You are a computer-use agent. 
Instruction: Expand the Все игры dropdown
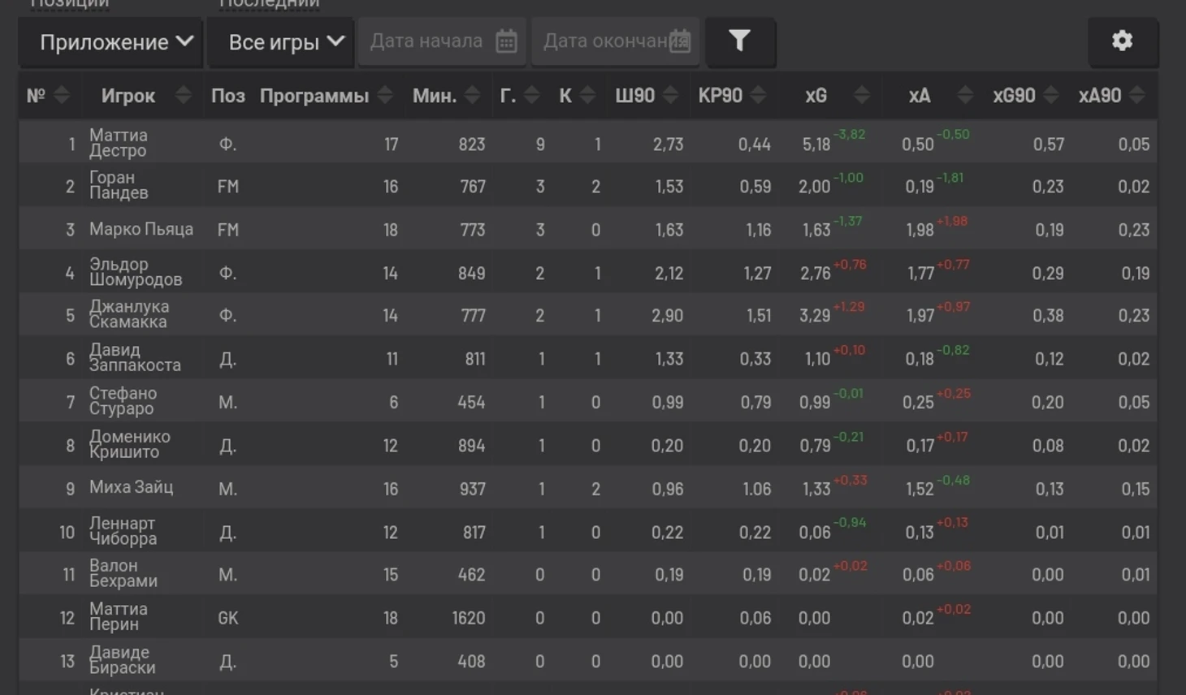pyautogui.click(x=280, y=41)
